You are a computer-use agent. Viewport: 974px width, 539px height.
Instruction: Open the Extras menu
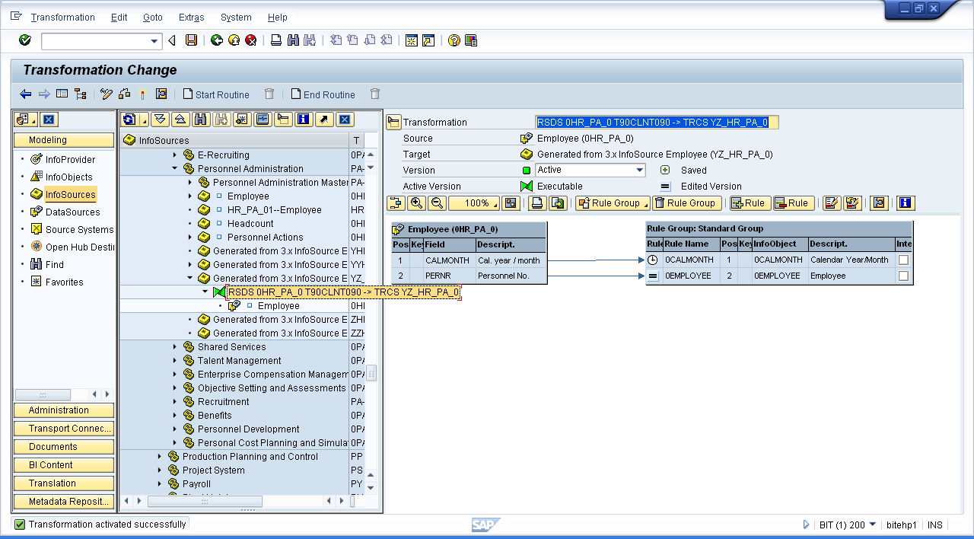click(x=192, y=17)
